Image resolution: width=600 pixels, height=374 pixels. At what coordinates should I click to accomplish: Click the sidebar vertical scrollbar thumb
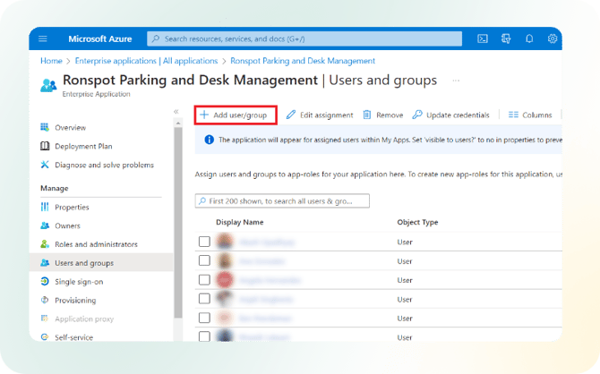click(x=178, y=223)
